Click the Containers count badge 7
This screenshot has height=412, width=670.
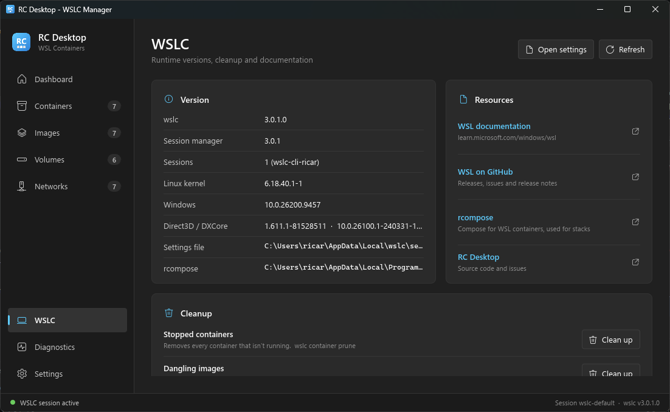(114, 106)
